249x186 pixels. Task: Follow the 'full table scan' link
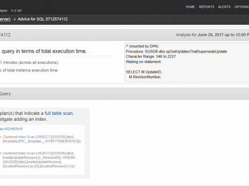click(x=59, y=113)
